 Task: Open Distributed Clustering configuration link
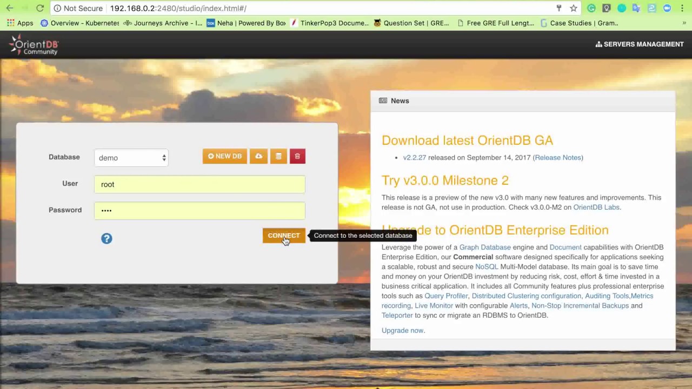pos(527,296)
